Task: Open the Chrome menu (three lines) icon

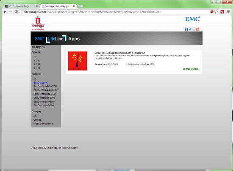Action: tap(228, 12)
